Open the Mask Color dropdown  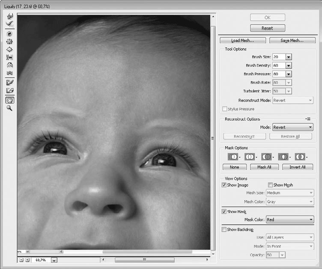click(290, 219)
